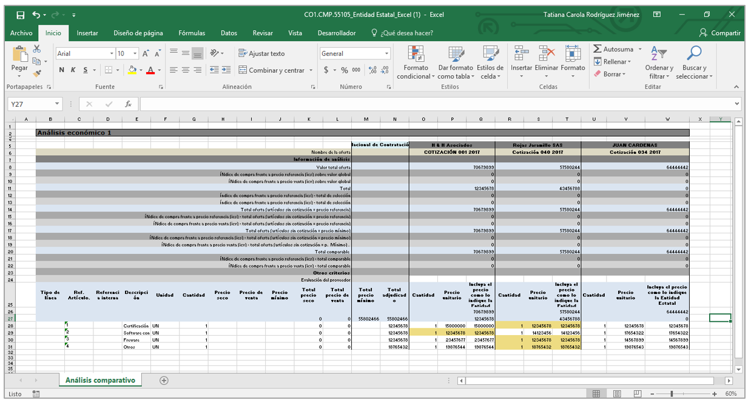Screen dimensions: 751x403
Task: Apply yellow fill color with the bucket
Action: [132, 70]
